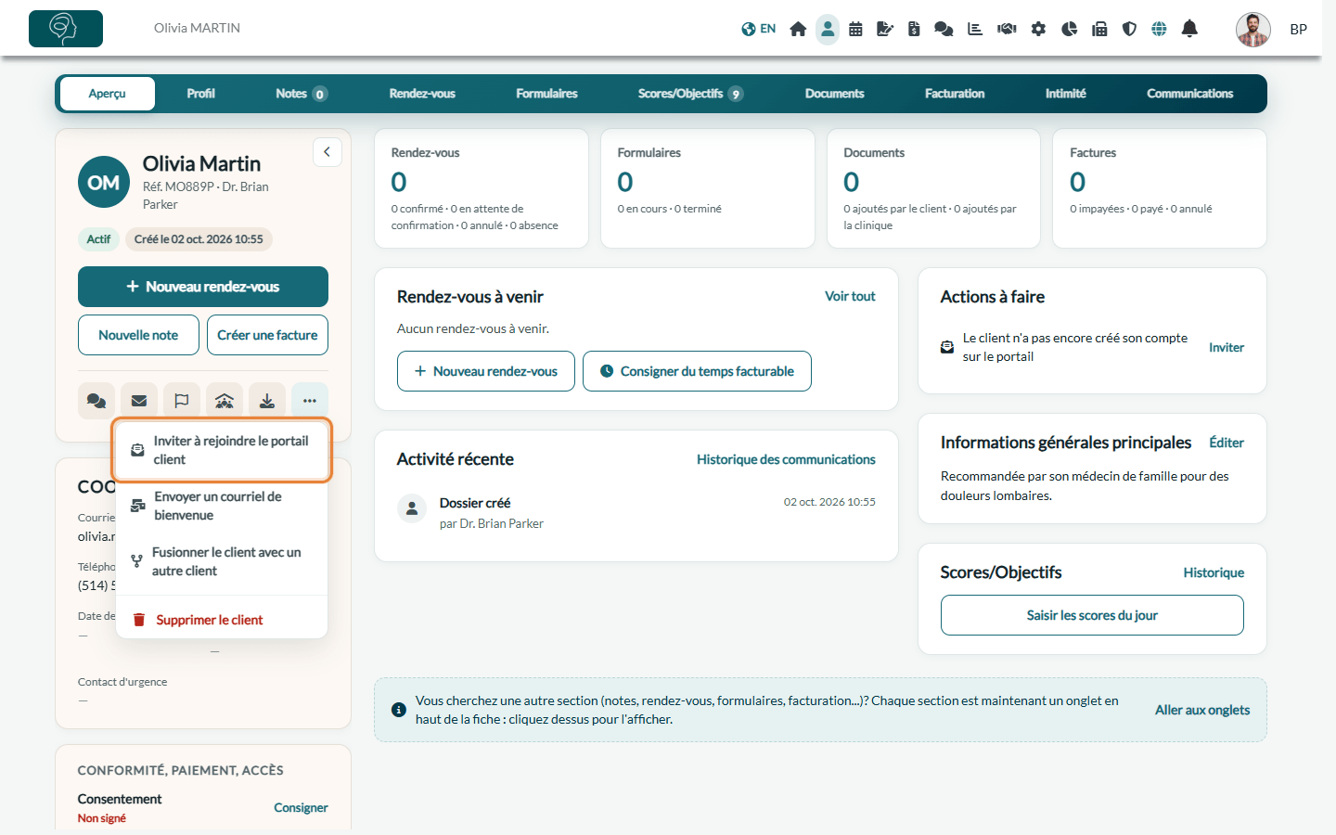
Task: Click Aller aux onglets link
Action: click(x=1201, y=710)
